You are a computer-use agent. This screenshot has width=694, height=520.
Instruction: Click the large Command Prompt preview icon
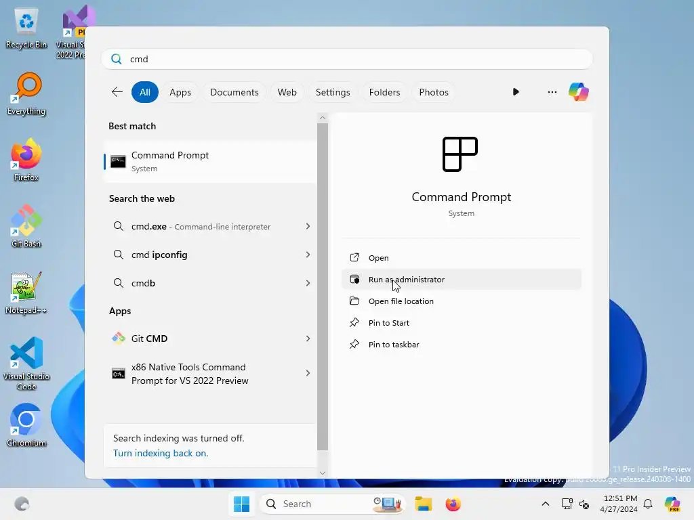click(x=460, y=154)
